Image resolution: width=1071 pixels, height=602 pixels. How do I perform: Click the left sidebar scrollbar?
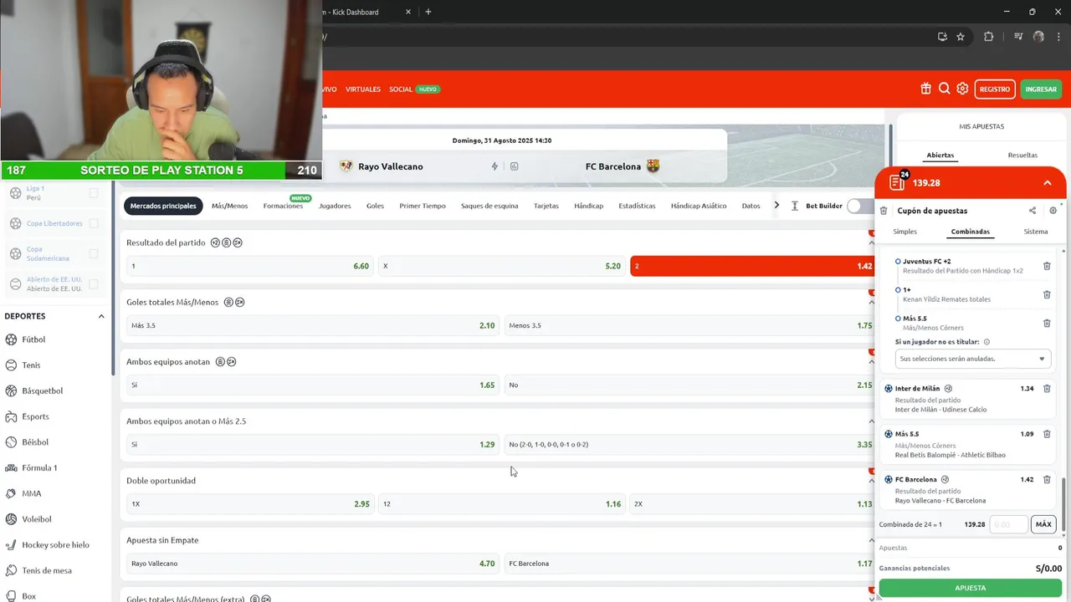[x=113, y=276]
